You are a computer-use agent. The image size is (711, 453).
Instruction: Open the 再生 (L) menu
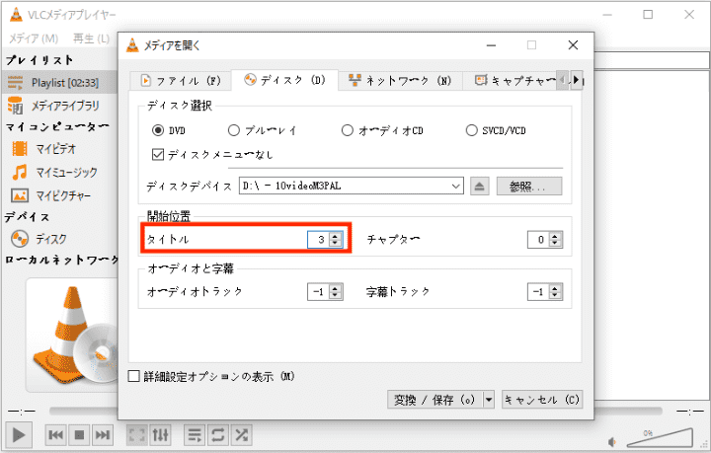click(91, 38)
